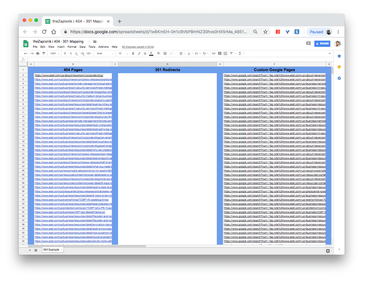The image size is (365, 284).
Task: Select the Custom Google Pages header cell
Action: [274, 70]
